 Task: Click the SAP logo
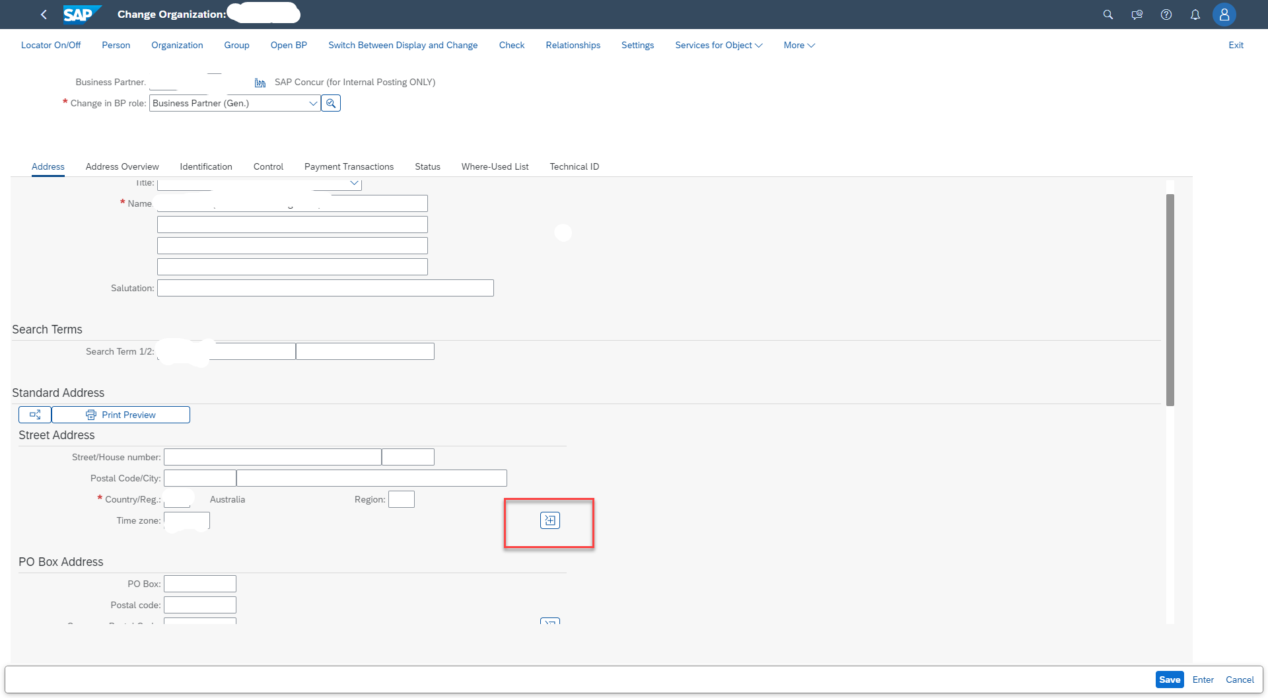click(x=82, y=15)
